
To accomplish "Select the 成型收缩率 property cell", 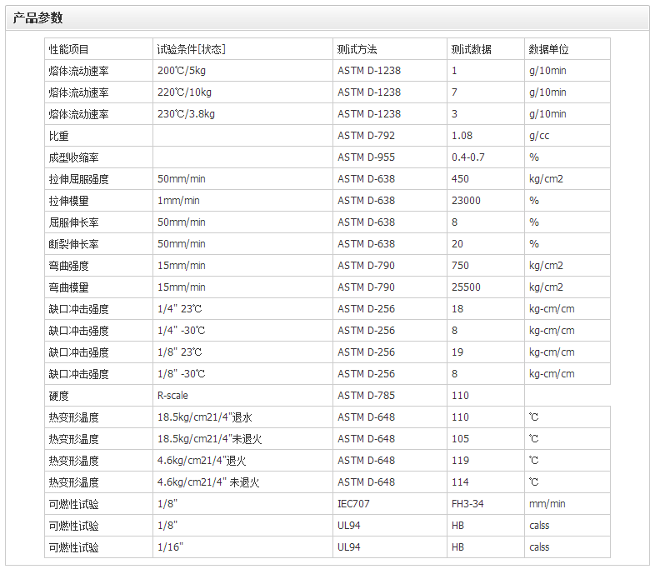I will (98, 157).
